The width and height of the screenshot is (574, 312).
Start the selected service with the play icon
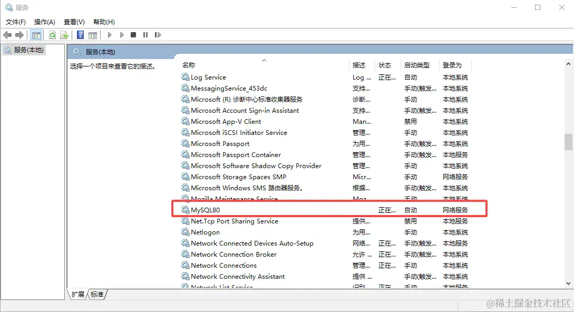pyautogui.click(x=109, y=35)
